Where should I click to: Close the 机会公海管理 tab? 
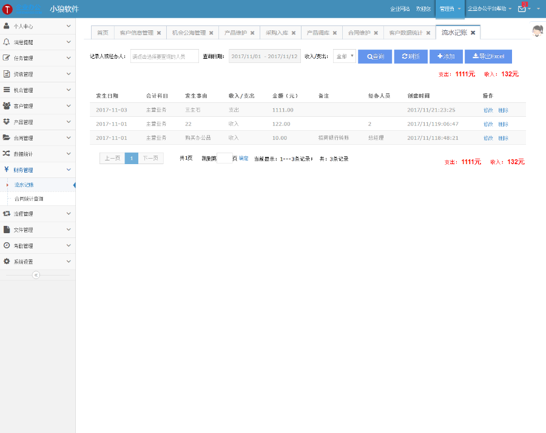tap(211, 33)
